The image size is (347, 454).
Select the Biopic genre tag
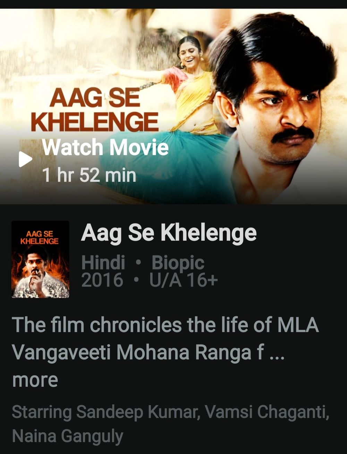[x=178, y=263]
